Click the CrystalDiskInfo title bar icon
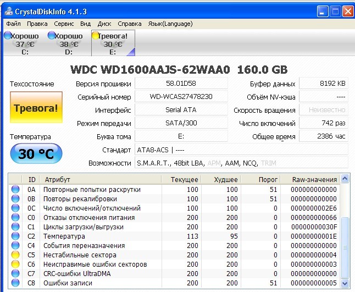This screenshot has width=355, height=292. point(9,12)
